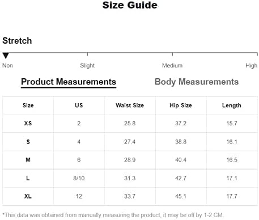Switch to the Body Measurements tab

(x=197, y=82)
